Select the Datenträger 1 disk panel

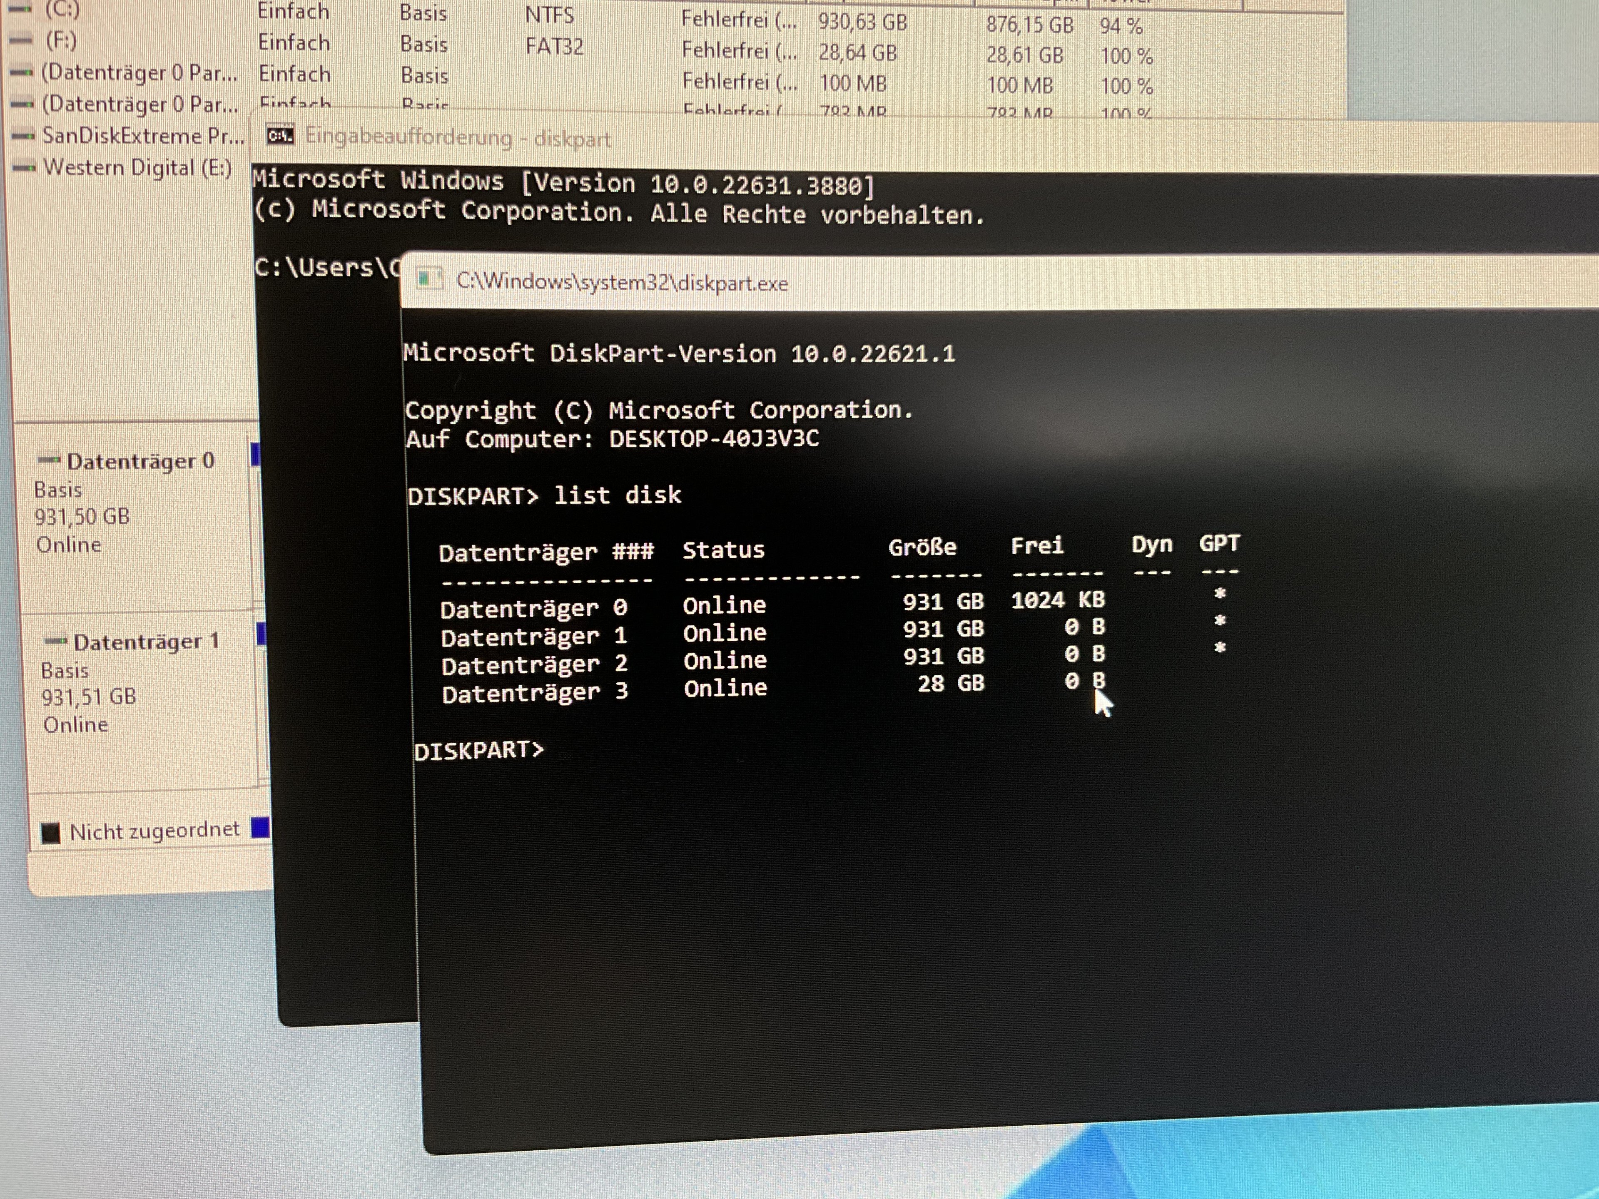pos(137,697)
